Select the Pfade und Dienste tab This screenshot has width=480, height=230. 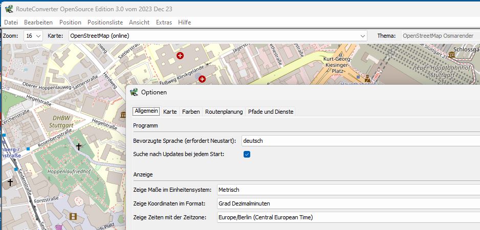(x=270, y=112)
